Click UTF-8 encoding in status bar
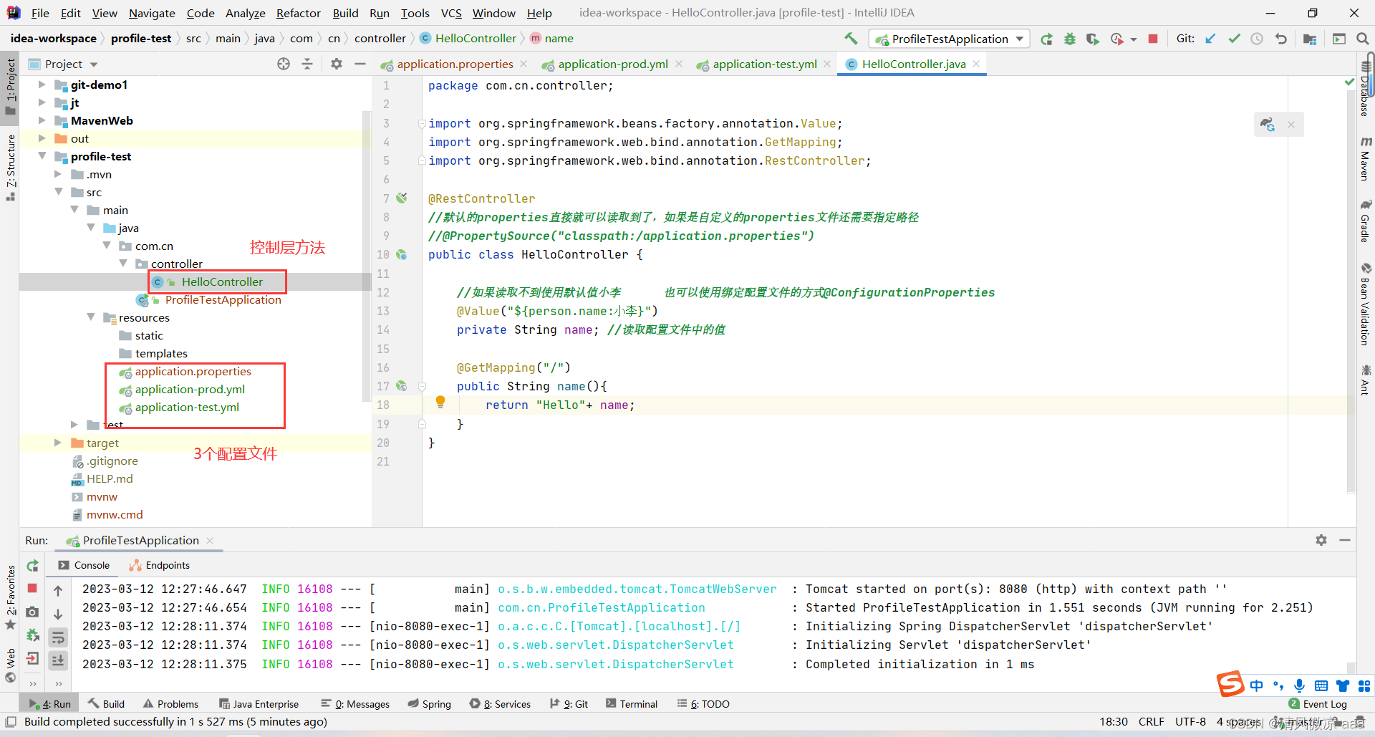This screenshot has width=1375, height=737. [x=1190, y=722]
